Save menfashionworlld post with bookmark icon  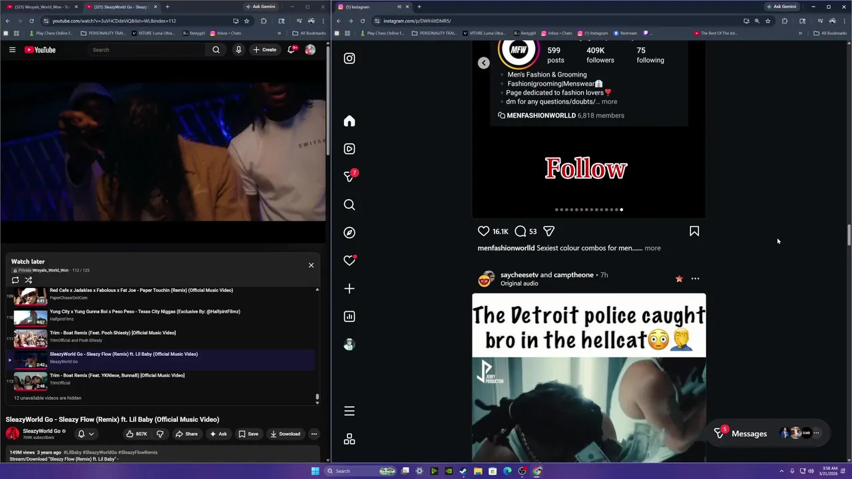(694, 231)
